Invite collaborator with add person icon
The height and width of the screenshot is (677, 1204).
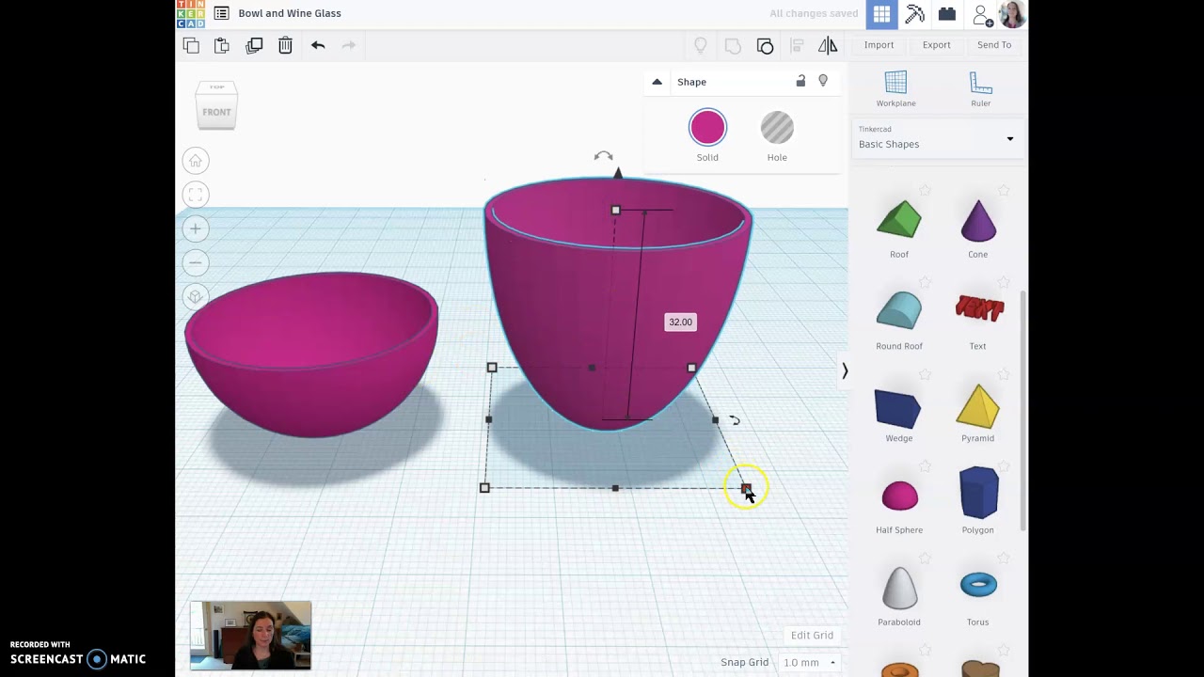[983, 14]
